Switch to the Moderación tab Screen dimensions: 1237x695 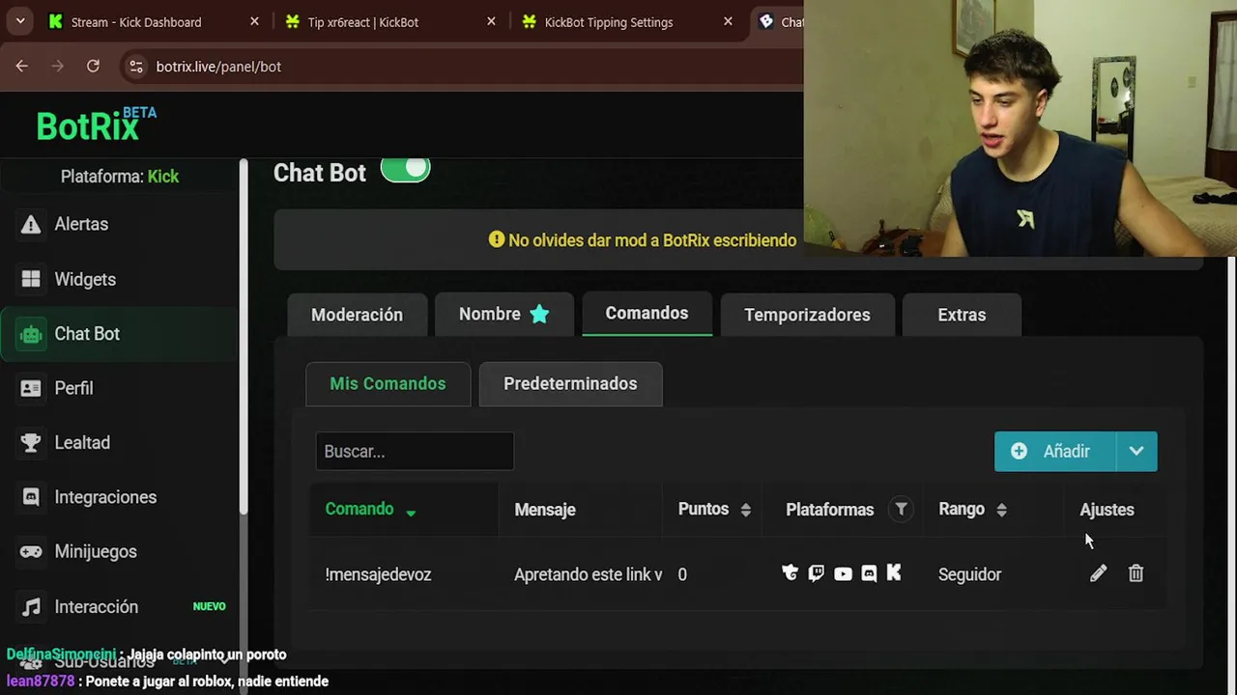(x=357, y=315)
